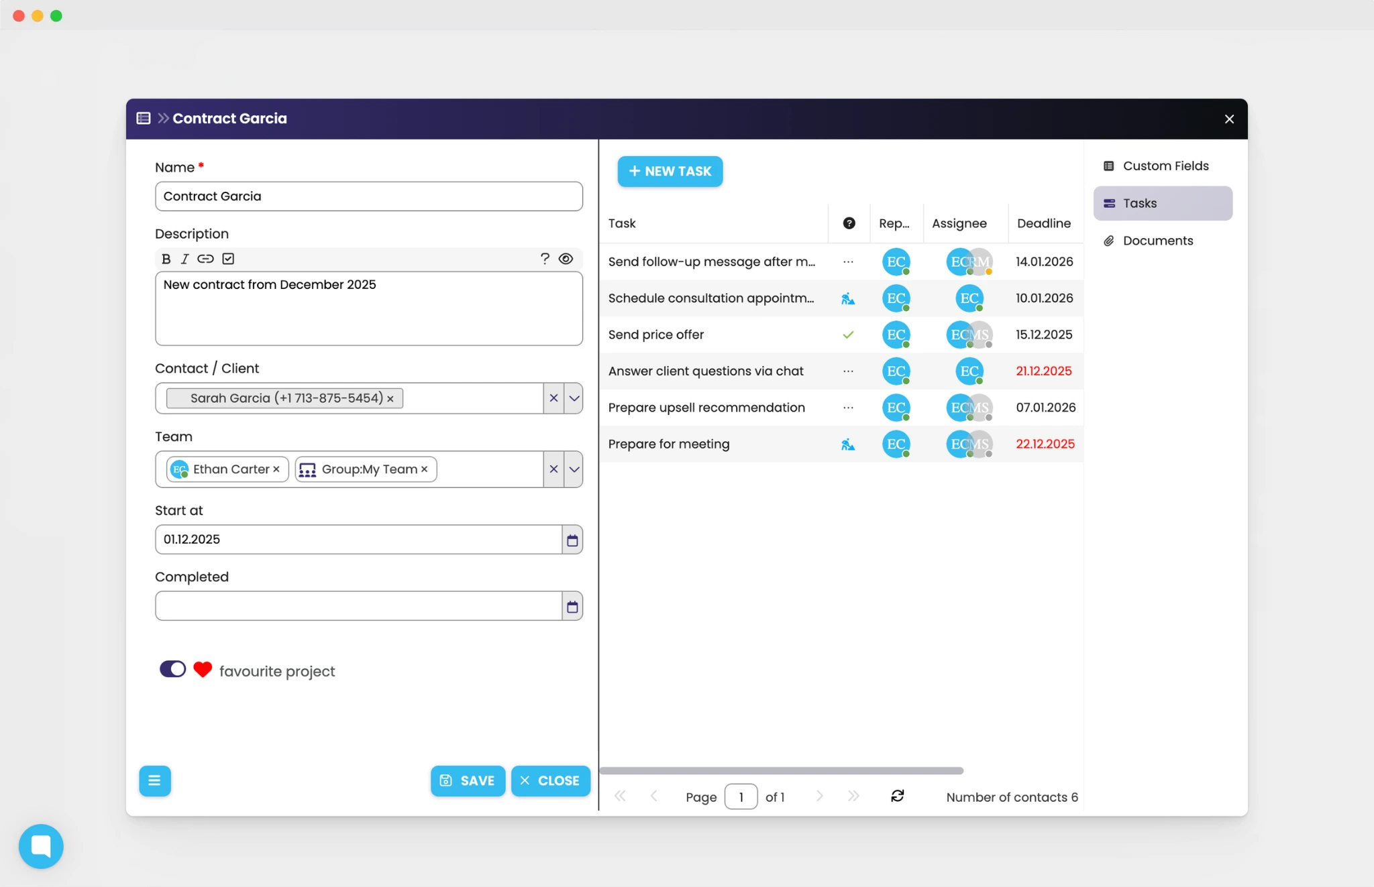Open the Documents tab
This screenshot has width=1374, height=887.
1157,241
